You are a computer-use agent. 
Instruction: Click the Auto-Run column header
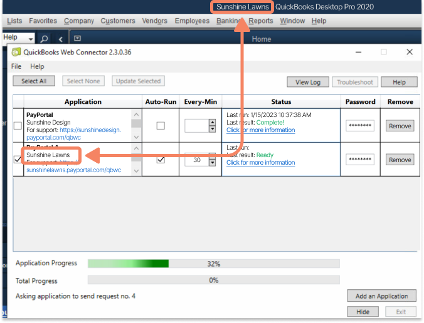[161, 102]
